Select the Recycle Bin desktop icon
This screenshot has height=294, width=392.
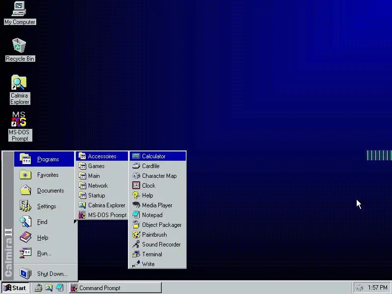pyautogui.click(x=20, y=50)
